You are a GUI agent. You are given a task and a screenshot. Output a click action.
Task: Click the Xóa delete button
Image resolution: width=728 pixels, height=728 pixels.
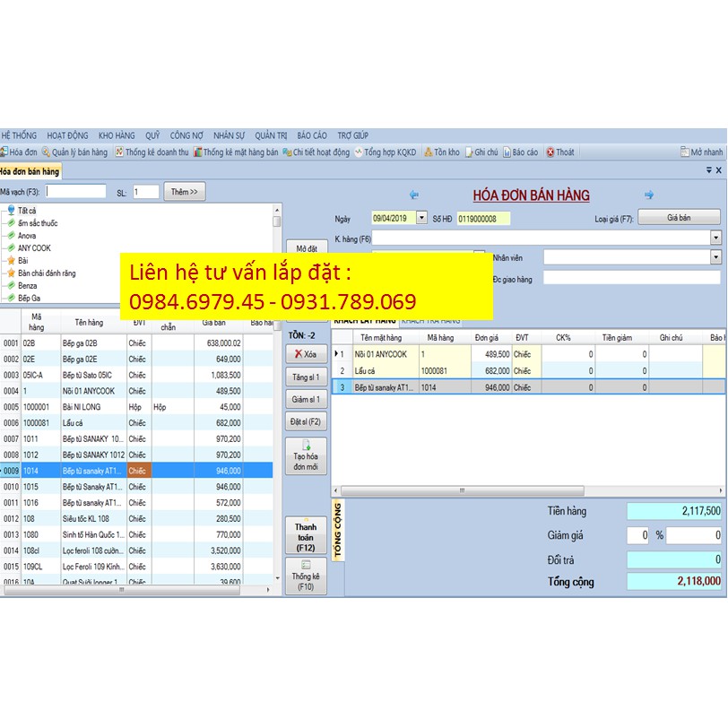point(306,354)
